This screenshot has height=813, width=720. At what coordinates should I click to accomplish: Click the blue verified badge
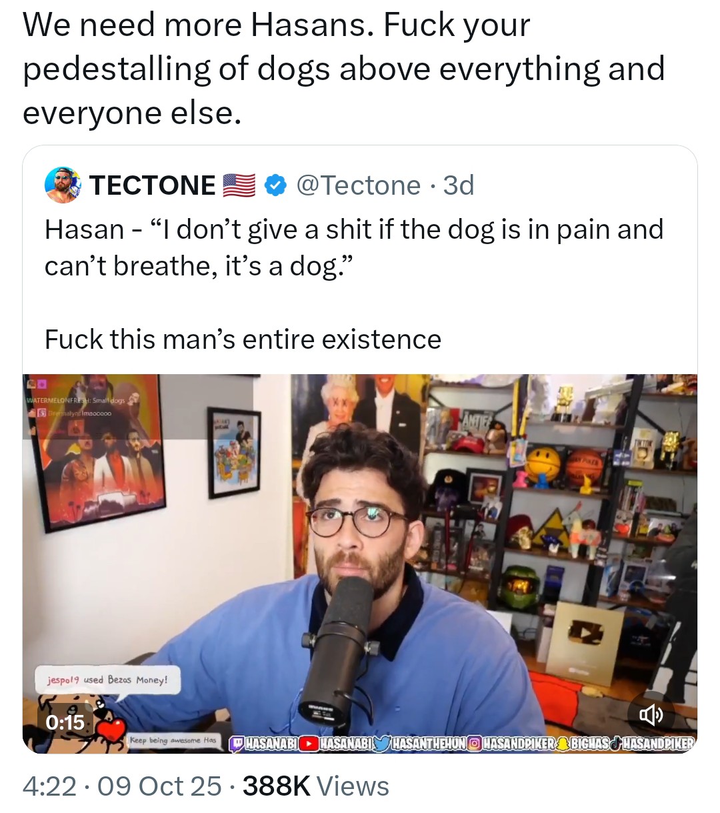(x=276, y=185)
